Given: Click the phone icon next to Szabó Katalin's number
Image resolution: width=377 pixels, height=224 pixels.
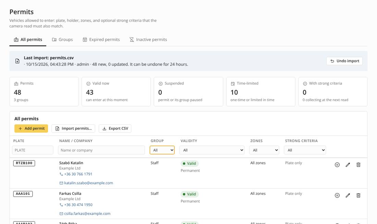Looking at the screenshot, I should 61,174.
